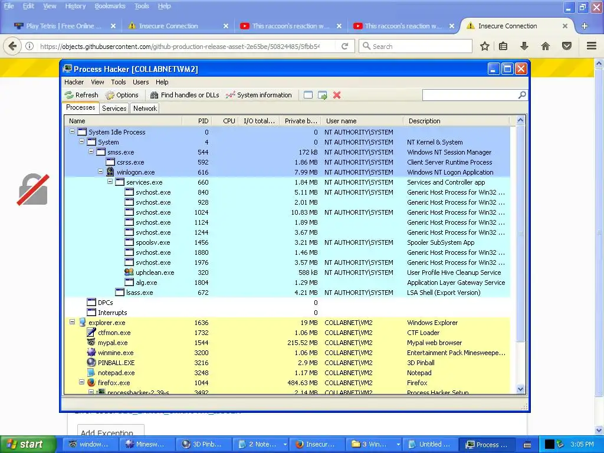This screenshot has width=604, height=453.
Task: Click the find window toolbar icon
Action: 308,95
